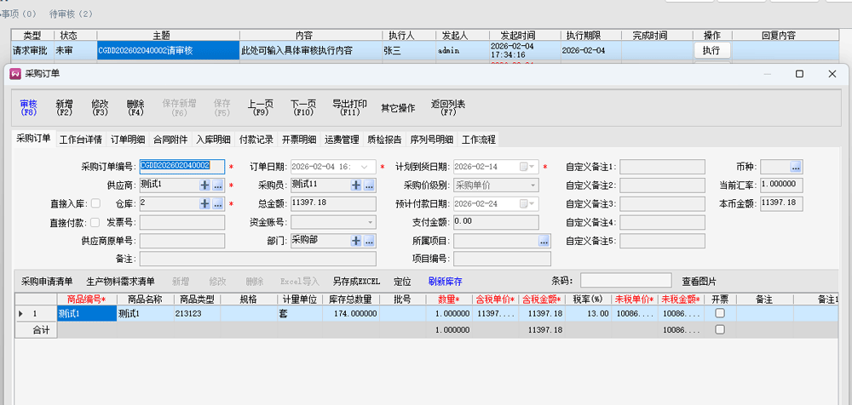Click 导出打印 (F11) in the toolbar
Screen dimensions: 852x405
click(349, 107)
